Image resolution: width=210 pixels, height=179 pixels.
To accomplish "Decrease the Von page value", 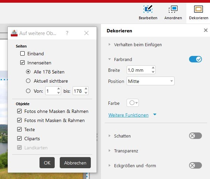I will pos(59,93).
